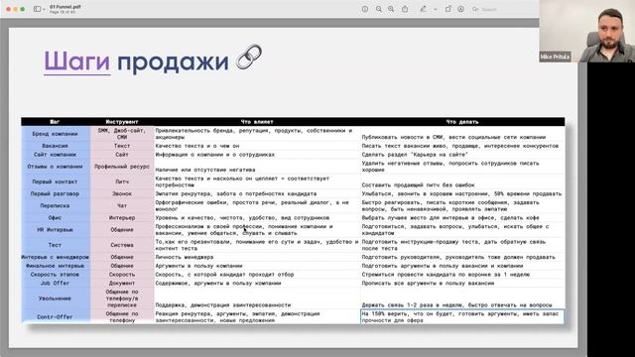The height and width of the screenshot is (357, 635).
Task: Click the "Система" instrument cell
Action: [x=122, y=245]
